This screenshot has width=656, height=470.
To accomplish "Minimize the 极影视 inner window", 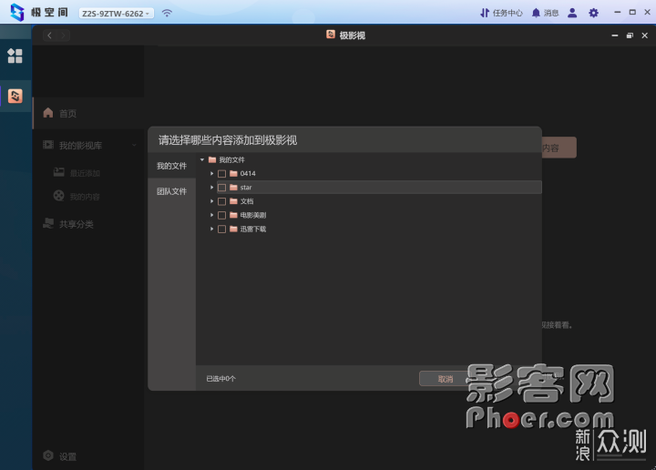I will coord(615,36).
